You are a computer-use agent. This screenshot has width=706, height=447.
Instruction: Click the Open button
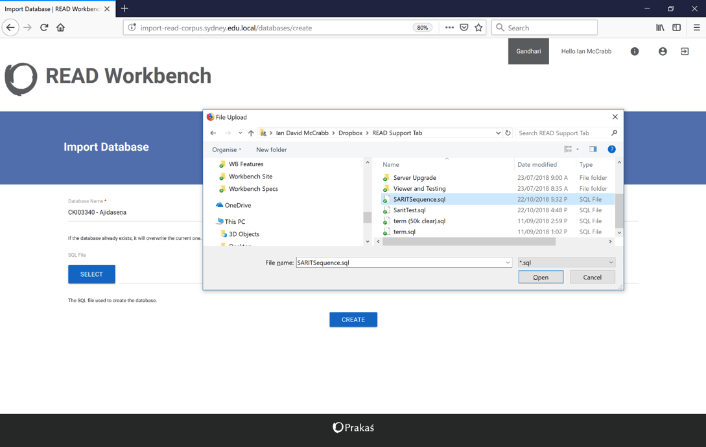541,277
